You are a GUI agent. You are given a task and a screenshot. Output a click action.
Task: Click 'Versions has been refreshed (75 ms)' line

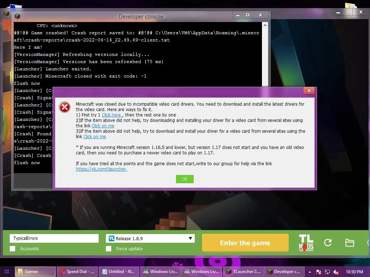point(89,61)
